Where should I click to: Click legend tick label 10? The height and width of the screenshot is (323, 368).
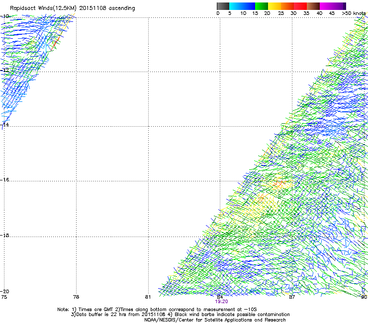243,13
